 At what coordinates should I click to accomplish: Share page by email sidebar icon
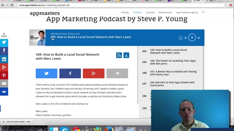point(4,83)
